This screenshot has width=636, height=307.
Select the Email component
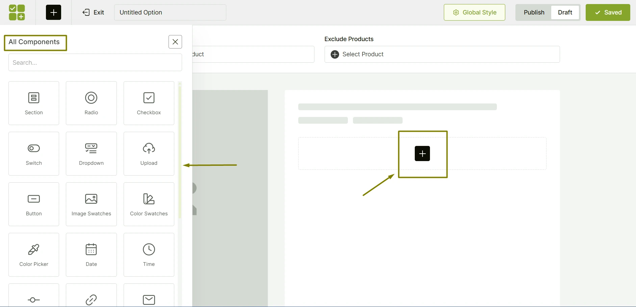tap(149, 298)
